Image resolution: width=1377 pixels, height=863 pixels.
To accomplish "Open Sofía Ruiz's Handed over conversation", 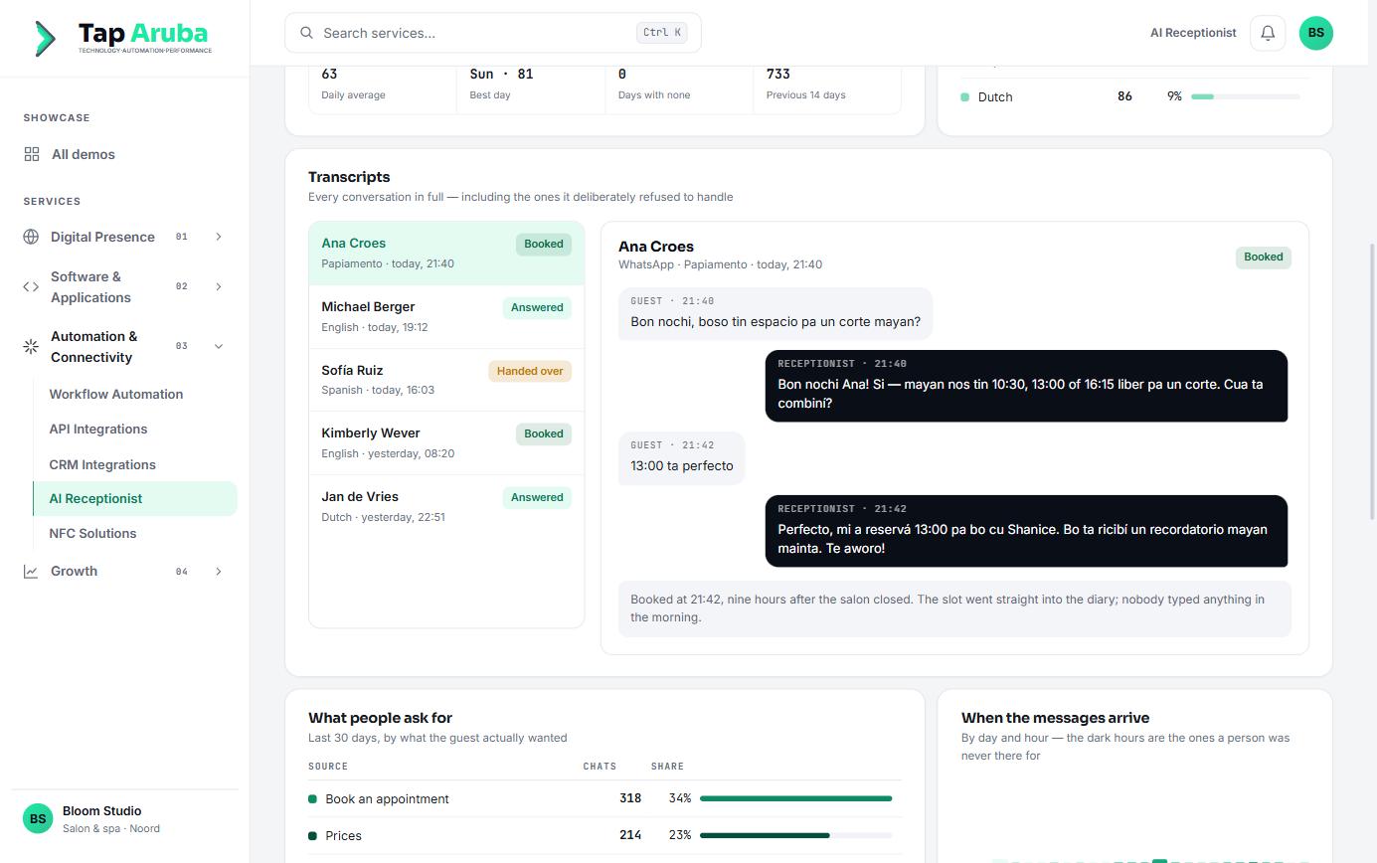I will 446,380.
